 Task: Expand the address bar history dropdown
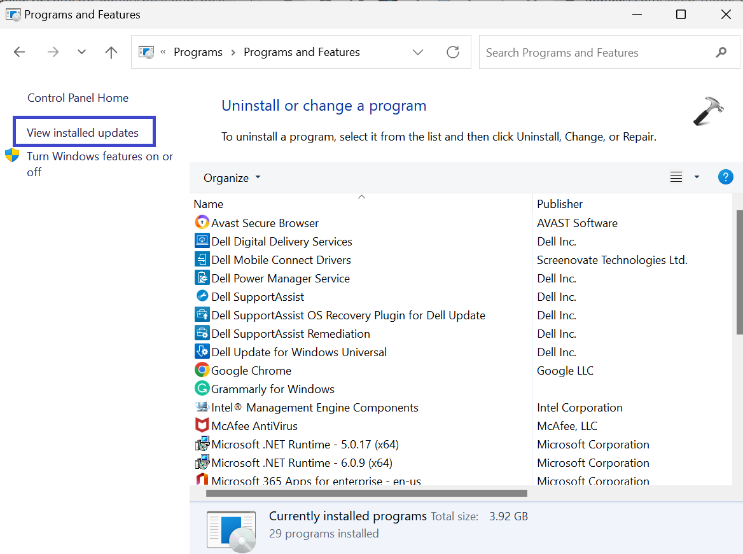pos(418,52)
